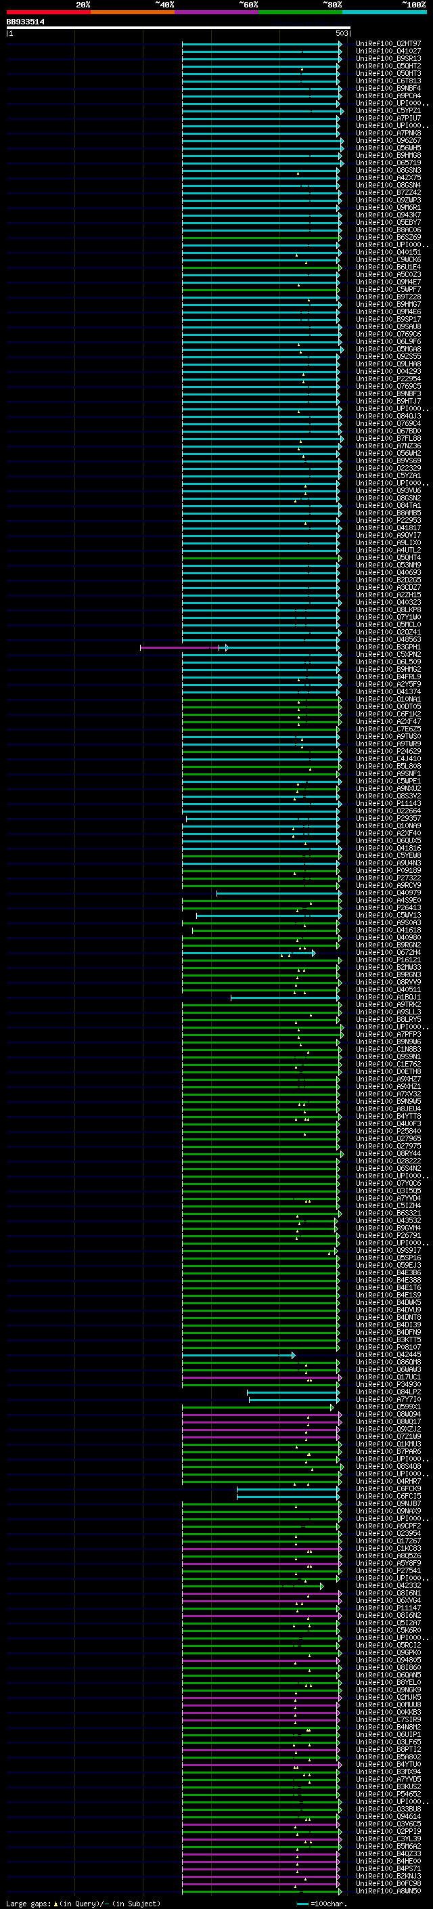Open hit UniRef100_Q41027
The image size is (433, 1909).
pyautogui.click(x=388, y=51)
